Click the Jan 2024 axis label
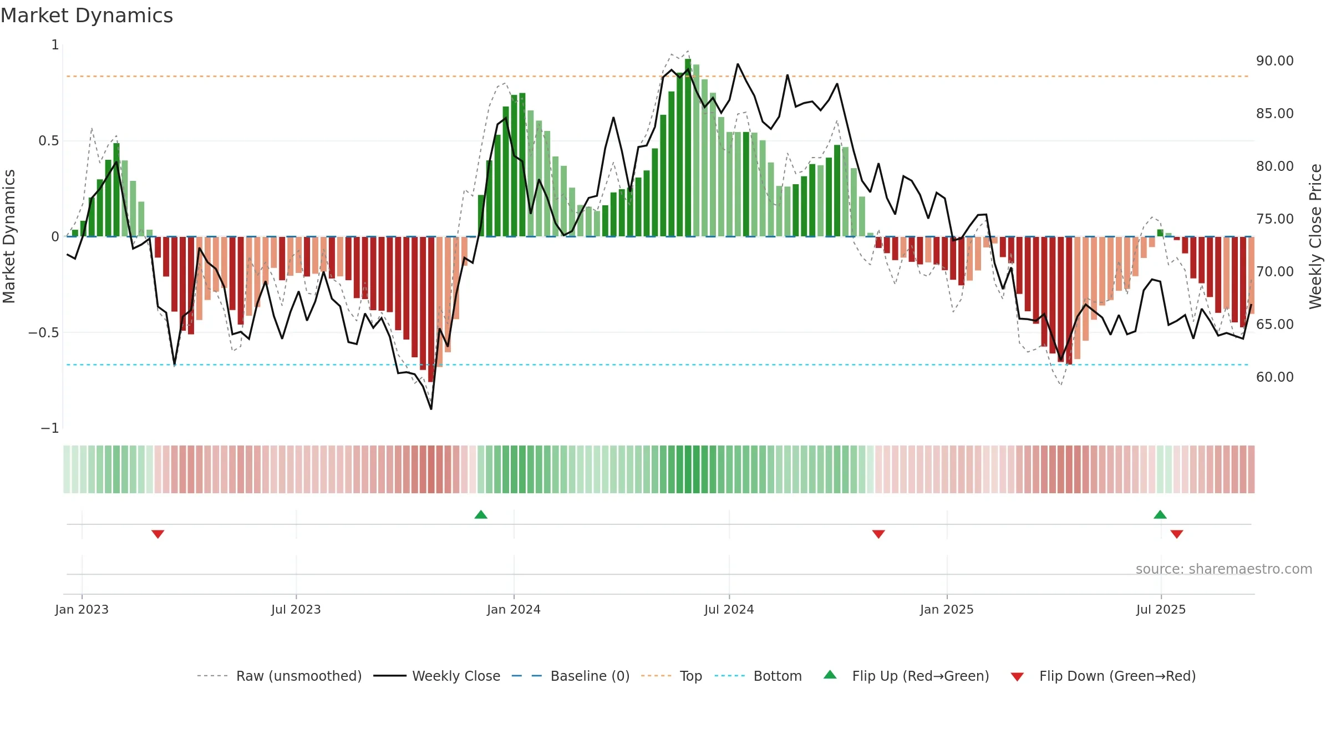Image resolution: width=1331 pixels, height=749 pixels. 514,609
